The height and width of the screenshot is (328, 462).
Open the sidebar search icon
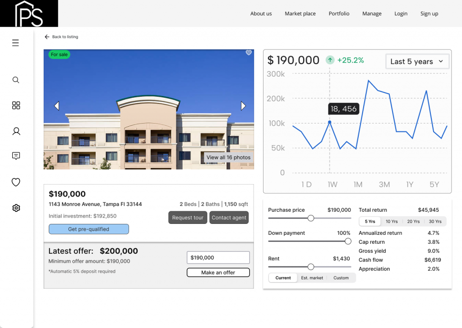(16, 80)
